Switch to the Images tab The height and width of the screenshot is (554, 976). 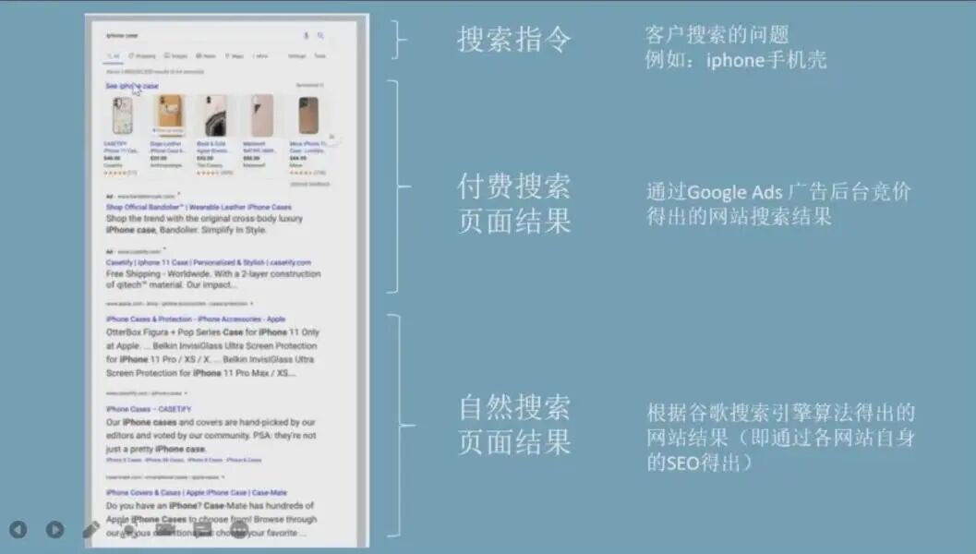(176, 56)
